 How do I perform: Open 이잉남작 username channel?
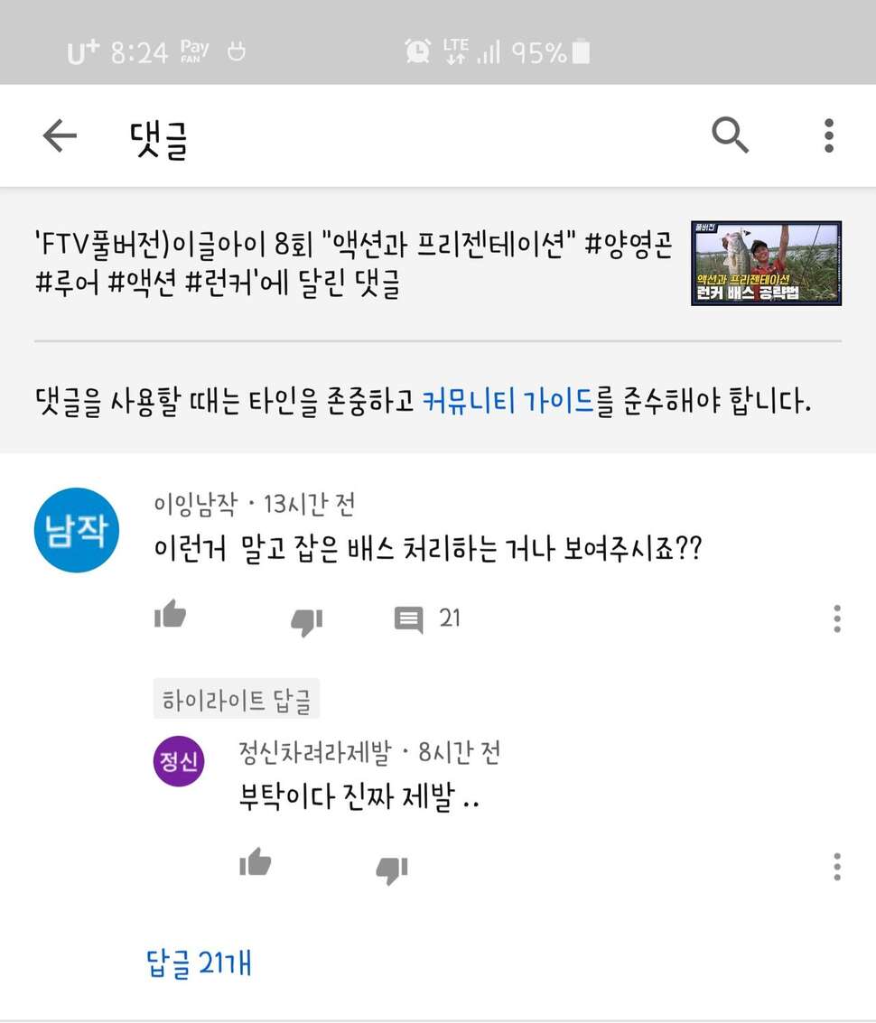click(196, 504)
